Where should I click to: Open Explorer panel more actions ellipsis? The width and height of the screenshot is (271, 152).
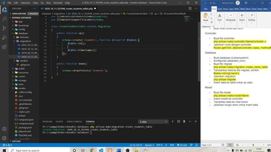coord(34,8)
